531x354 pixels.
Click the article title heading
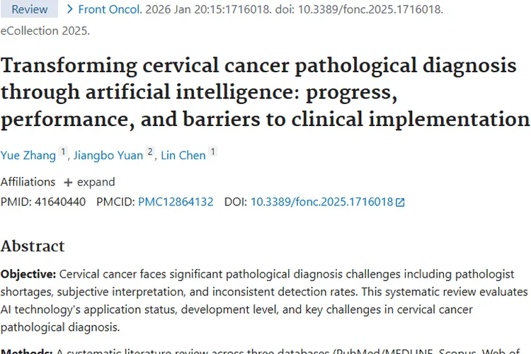coord(265,92)
